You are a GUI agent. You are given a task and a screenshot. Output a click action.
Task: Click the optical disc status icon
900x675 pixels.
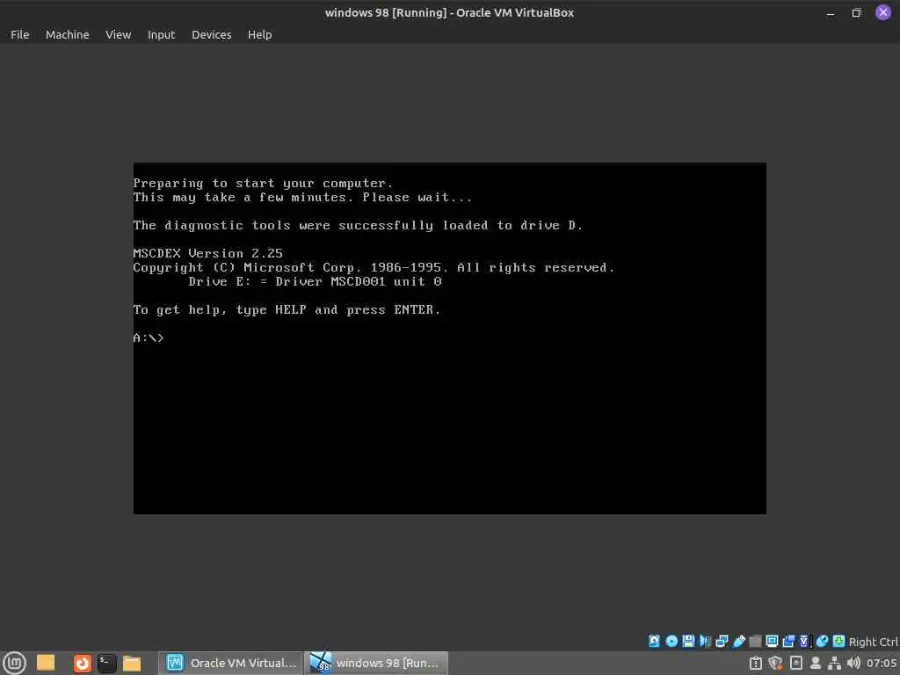click(671, 641)
